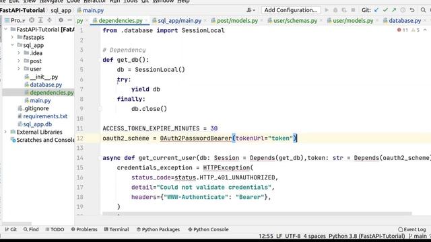The height and width of the screenshot is (242, 431).
Task: Click the Run with Coverage icon
Action: click(x=344, y=10)
